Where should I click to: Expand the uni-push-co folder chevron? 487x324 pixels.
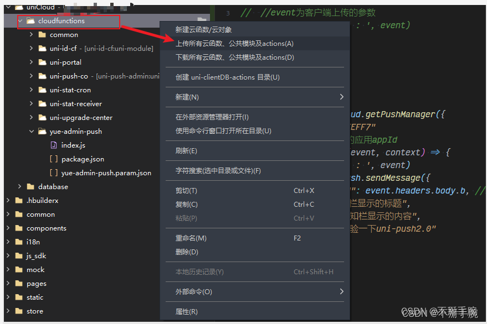point(31,76)
